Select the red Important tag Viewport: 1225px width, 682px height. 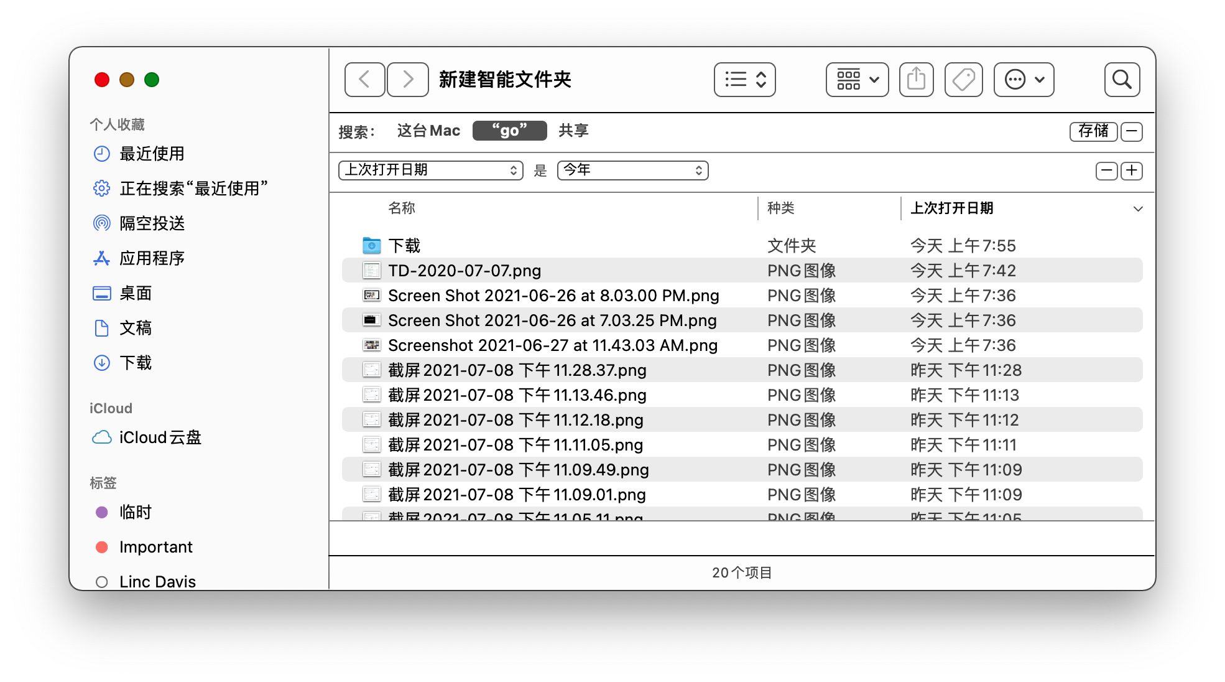(x=155, y=547)
